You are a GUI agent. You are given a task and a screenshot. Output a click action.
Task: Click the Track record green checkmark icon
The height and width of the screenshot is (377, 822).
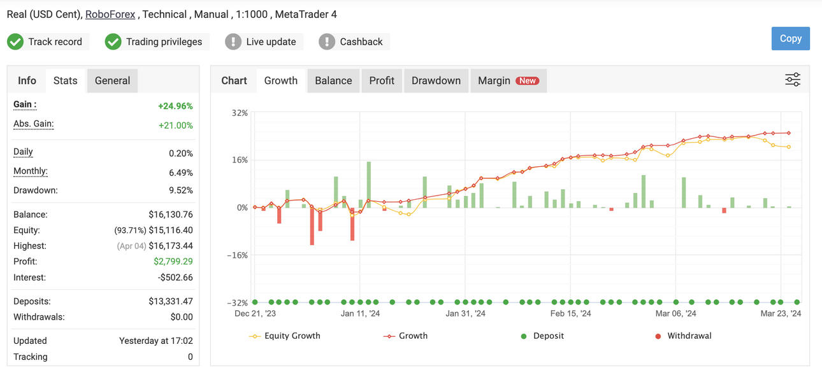click(x=15, y=42)
